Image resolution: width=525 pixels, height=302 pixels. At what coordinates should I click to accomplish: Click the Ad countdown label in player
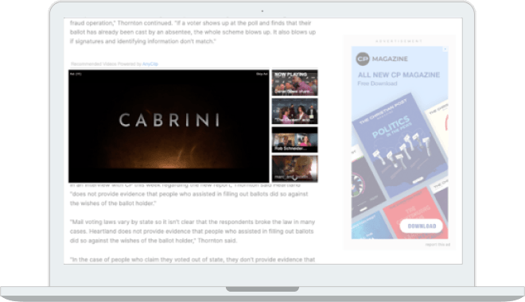[x=76, y=74]
